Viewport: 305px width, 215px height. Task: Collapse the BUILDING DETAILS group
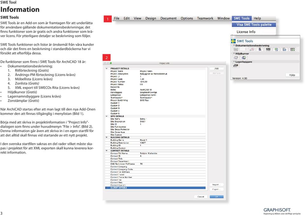pos(107,137)
